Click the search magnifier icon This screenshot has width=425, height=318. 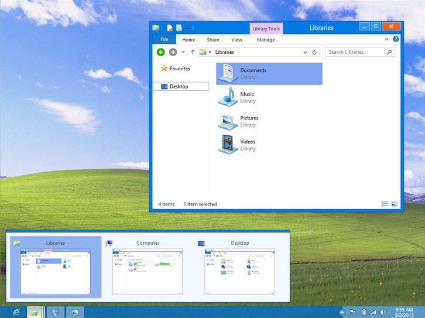click(389, 52)
